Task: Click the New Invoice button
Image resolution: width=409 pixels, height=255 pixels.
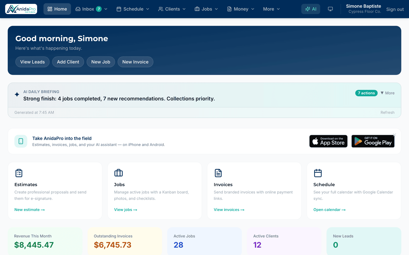Action: coord(135,62)
